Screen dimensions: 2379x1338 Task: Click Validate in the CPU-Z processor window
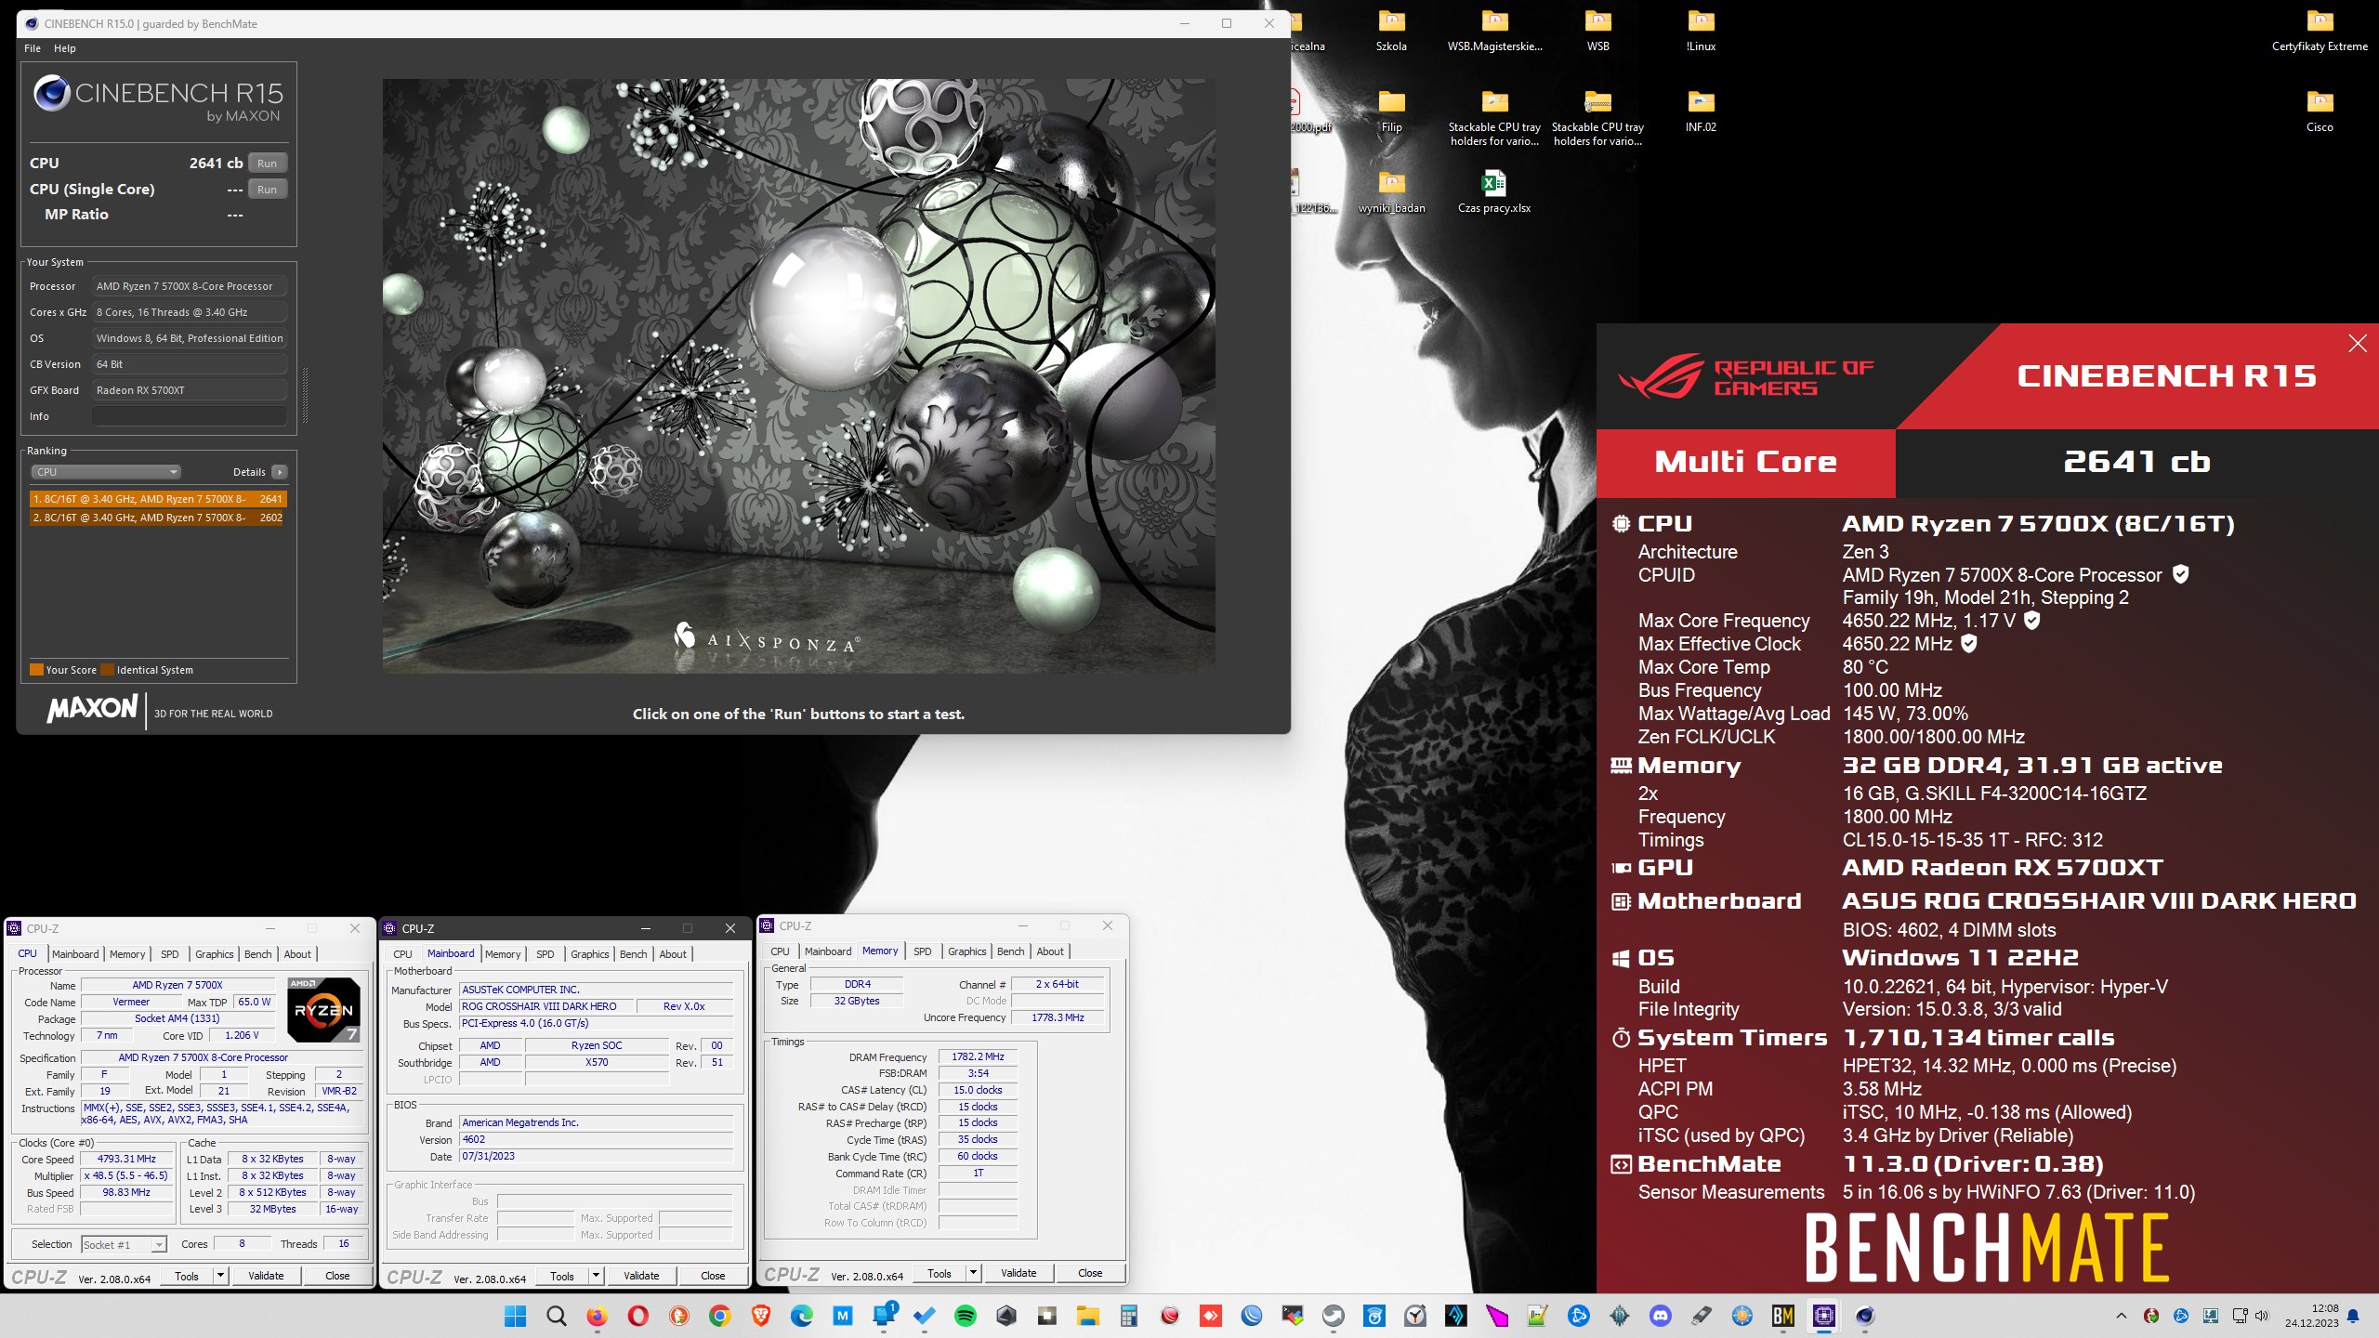pyautogui.click(x=266, y=1276)
